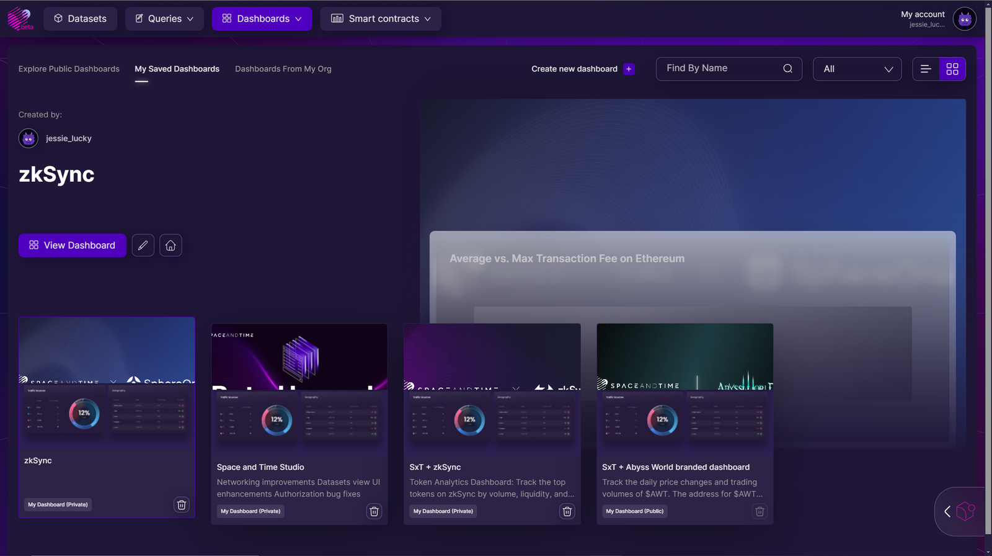Click the Dashboards grid icon
992x556 pixels.
pos(227,19)
